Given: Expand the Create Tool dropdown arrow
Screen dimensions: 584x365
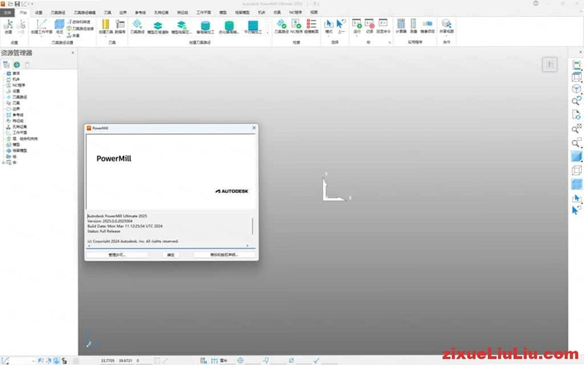Looking at the screenshot, I should (106, 36).
